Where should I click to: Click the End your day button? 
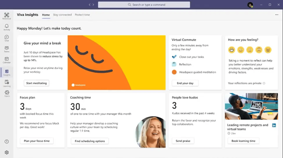click(x=185, y=83)
